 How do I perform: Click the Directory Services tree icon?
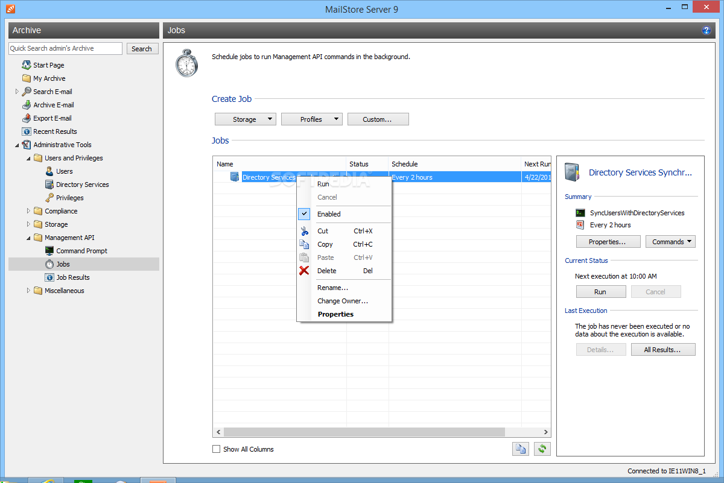pyautogui.click(x=49, y=185)
